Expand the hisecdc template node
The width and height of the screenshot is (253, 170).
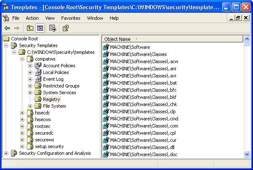[22, 113]
